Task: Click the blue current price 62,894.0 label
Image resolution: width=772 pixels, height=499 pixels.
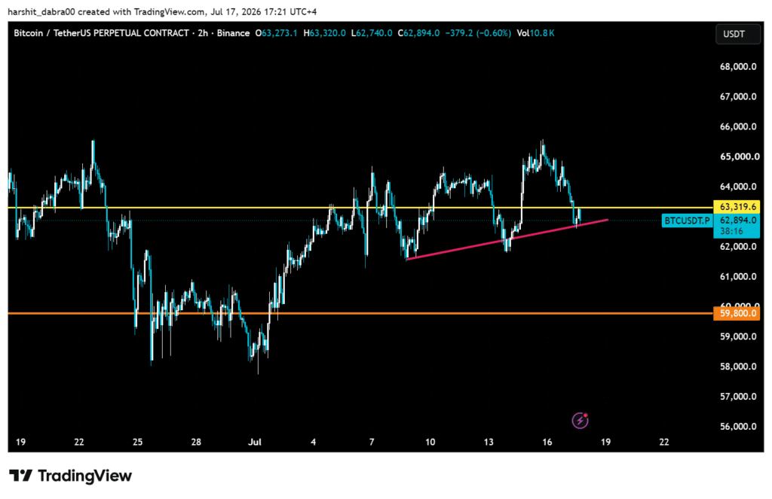Action: click(x=737, y=221)
